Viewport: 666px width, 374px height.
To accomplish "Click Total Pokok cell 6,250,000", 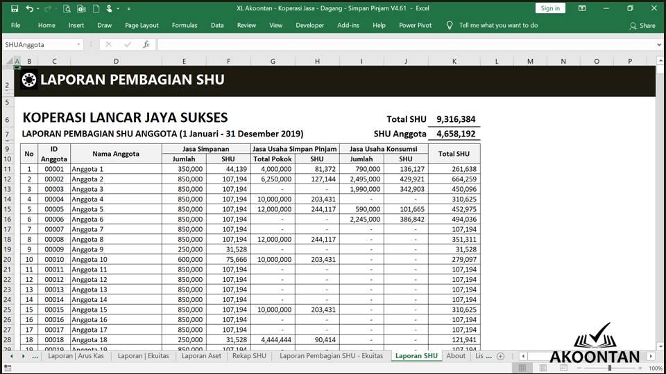I will click(273, 179).
